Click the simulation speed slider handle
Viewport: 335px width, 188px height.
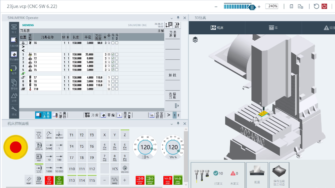pos(252,7)
